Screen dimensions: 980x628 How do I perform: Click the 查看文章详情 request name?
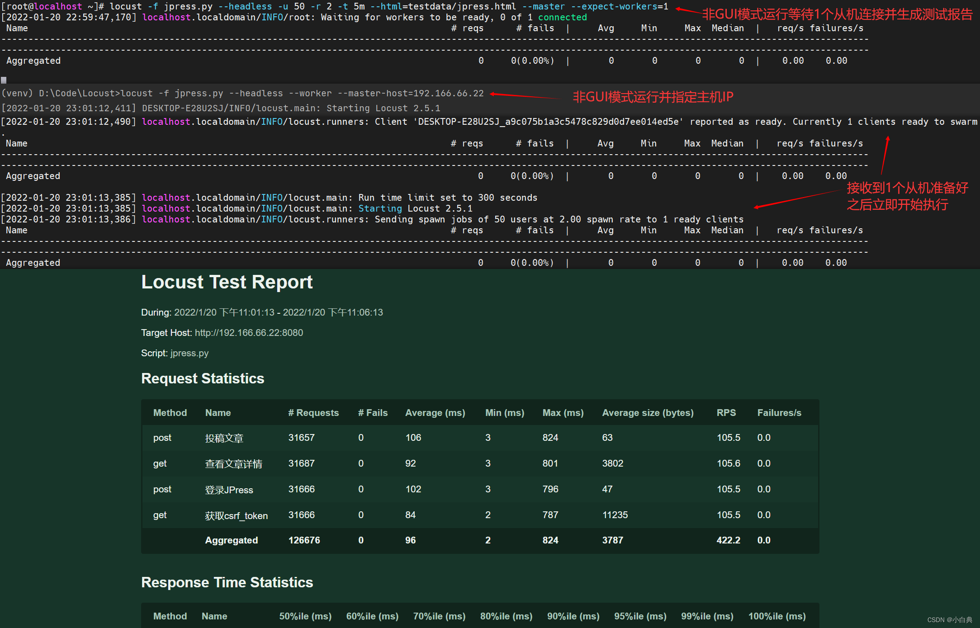coord(234,464)
